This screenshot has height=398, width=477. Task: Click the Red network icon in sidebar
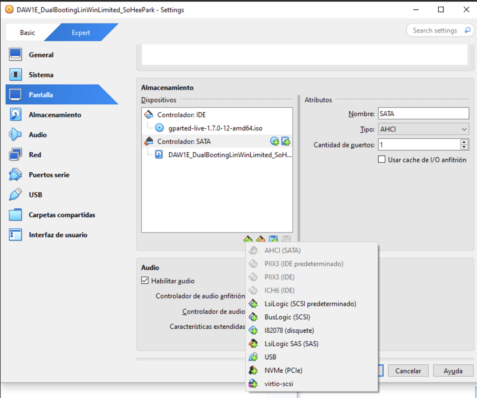(15, 155)
